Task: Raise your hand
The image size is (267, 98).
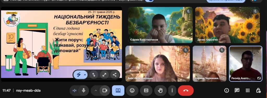Action: coord(160,91)
